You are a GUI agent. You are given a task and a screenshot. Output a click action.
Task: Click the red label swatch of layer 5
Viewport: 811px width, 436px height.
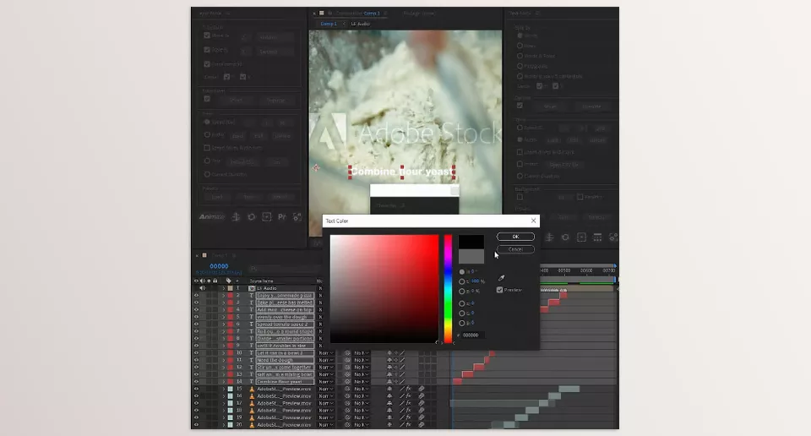tap(230, 317)
